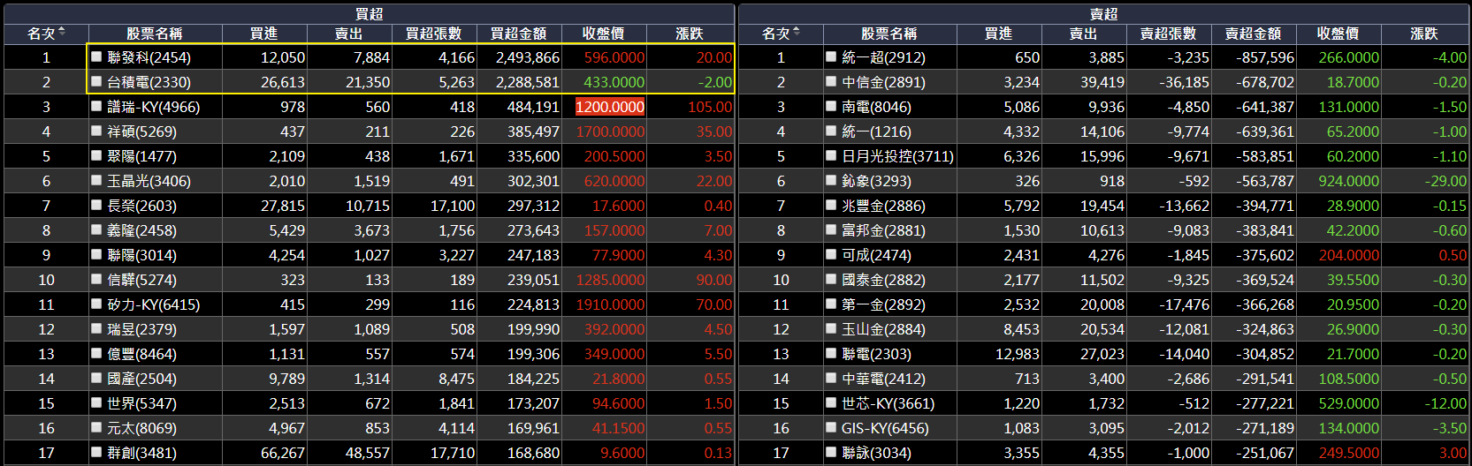
Task: Tick the checkbox for 中信金(2891)
Action: [x=831, y=81]
